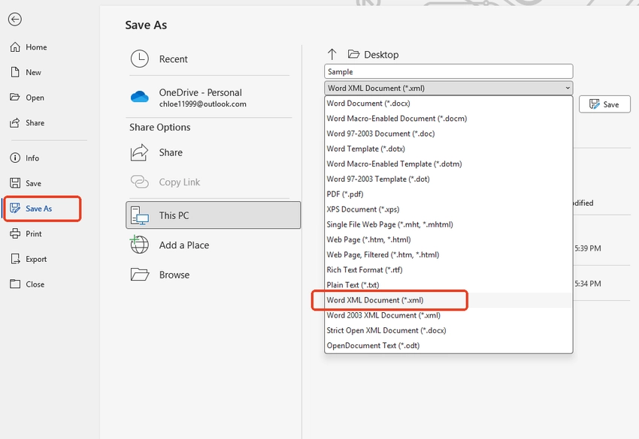Choose Web Page, Filtered option
This screenshot has height=439, width=639.
(449, 254)
